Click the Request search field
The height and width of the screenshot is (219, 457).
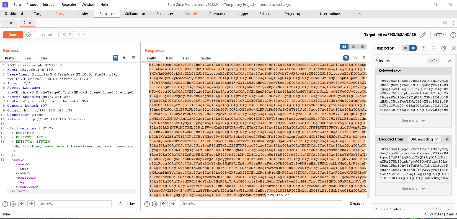[x=75, y=204]
